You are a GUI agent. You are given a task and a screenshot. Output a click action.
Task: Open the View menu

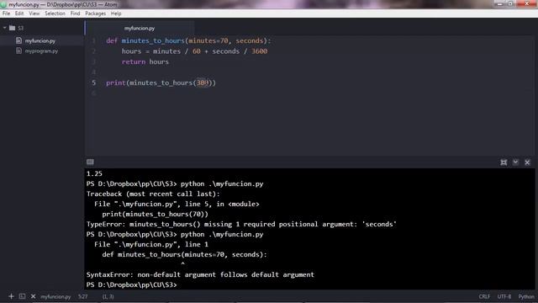pyautogui.click(x=34, y=13)
